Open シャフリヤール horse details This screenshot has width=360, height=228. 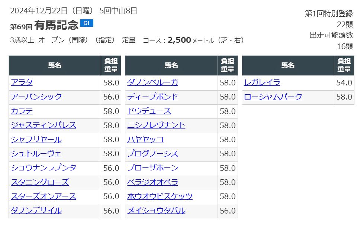[x=36, y=140]
